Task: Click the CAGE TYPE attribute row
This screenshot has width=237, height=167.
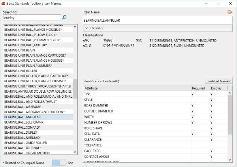Action: coord(155,151)
